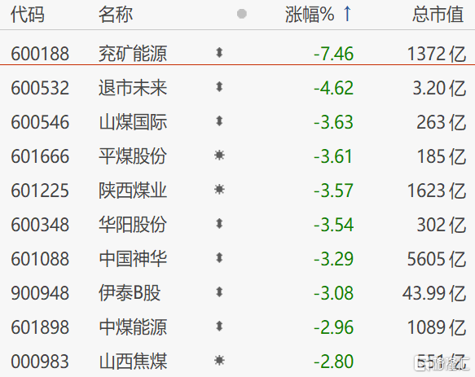475x377 pixels.
Task: Select stock code 601225
Action: (x=40, y=191)
